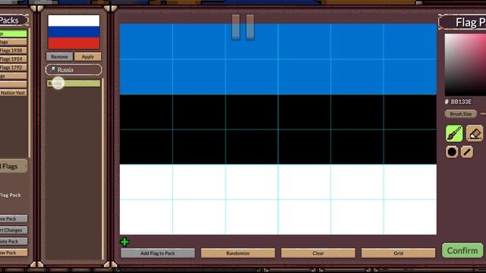Open the Flags 1938 pack
Viewport: 486px width, 273px height.
point(14,51)
